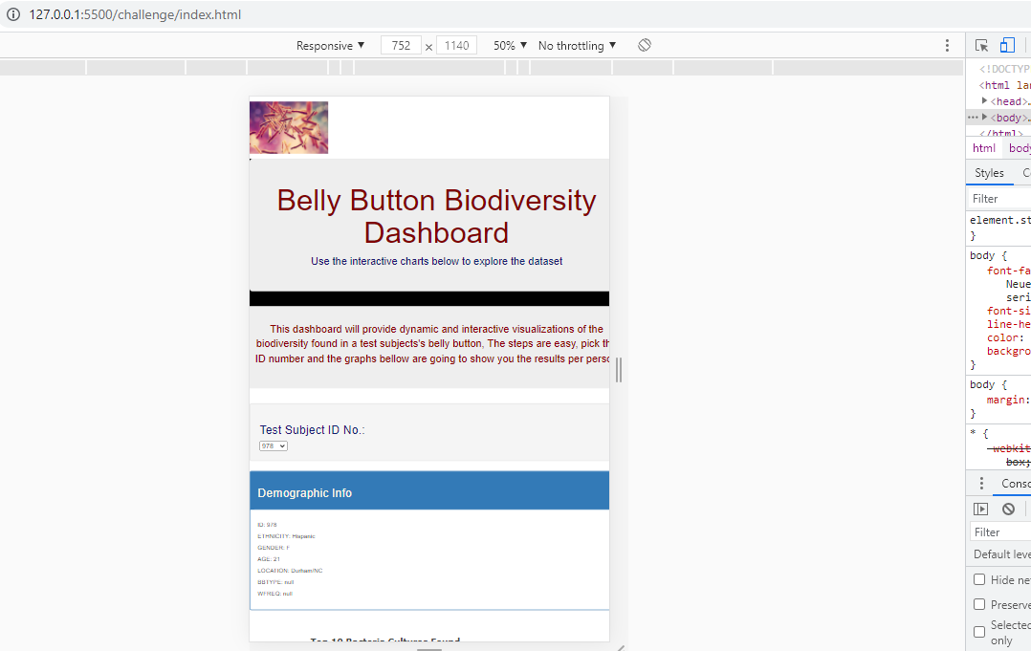1031x651 pixels.
Task: Enable the Hide network checkbox
Action: (978, 578)
